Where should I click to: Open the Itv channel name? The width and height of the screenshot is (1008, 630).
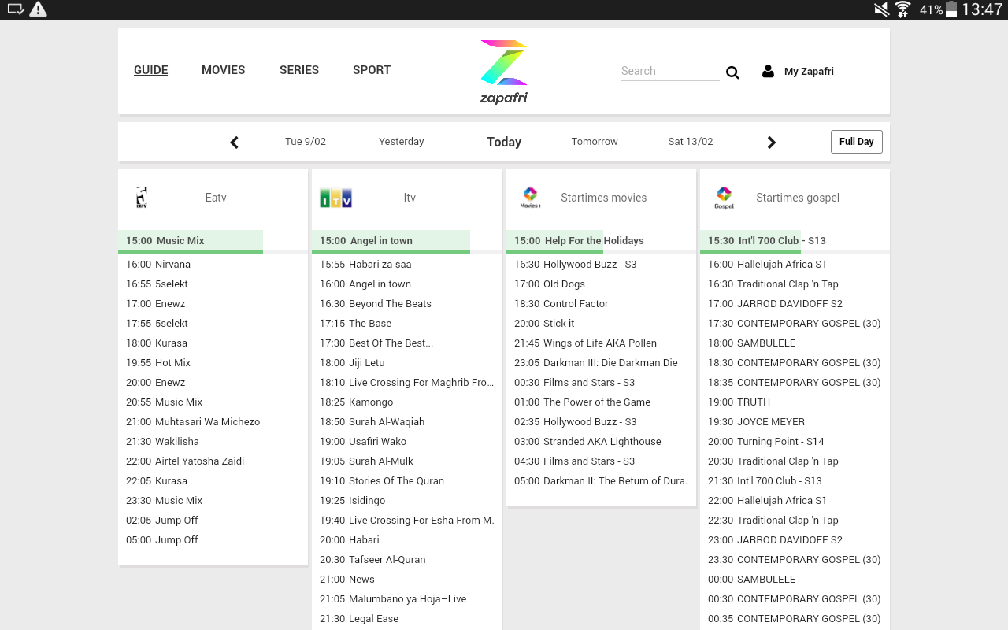click(x=409, y=198)
